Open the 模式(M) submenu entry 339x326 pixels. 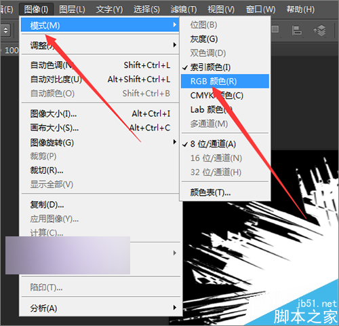(100, 25)
